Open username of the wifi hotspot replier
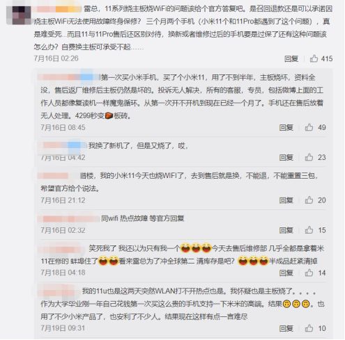The height and width of the screenshot is (340, 345). (x=69, y=218)
